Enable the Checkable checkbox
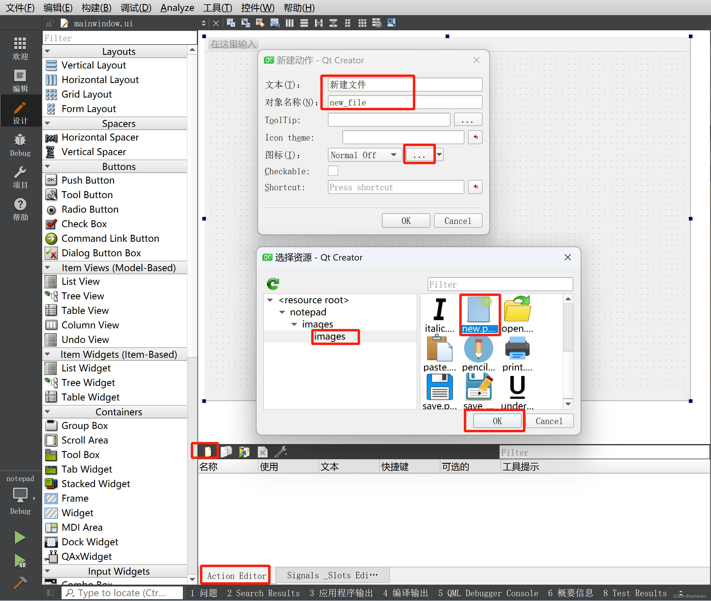The image size is (711, 601). (333, 171)
